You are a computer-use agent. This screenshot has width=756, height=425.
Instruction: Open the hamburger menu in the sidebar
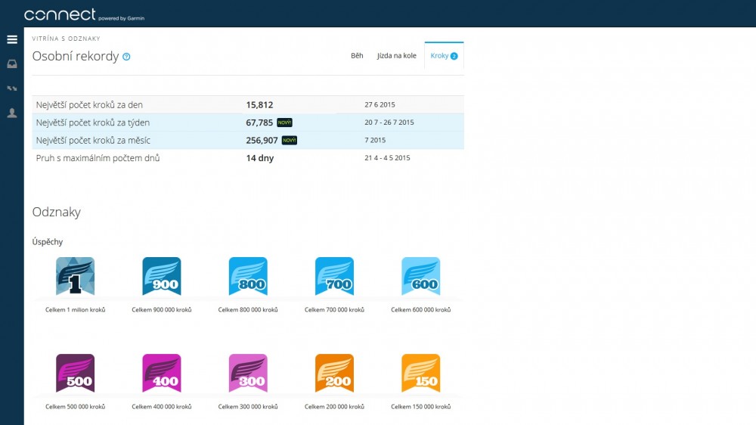click(x=12, y=39)
